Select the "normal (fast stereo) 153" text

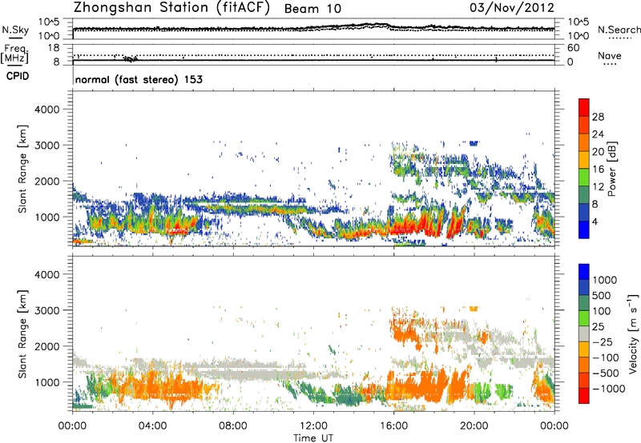(x=139, y=79)
